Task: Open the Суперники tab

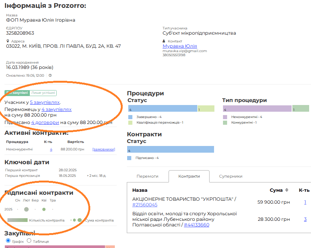Action: click(x=230, y=176)
